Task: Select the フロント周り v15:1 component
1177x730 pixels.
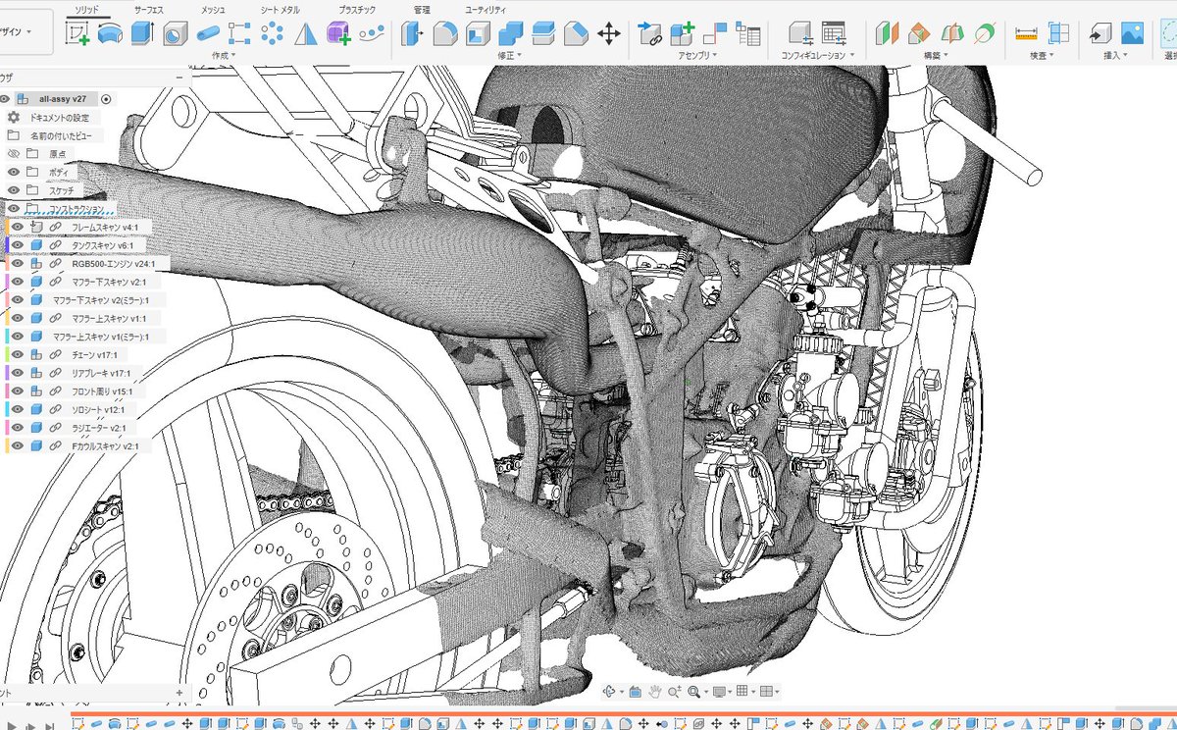Action: point(103,391)
